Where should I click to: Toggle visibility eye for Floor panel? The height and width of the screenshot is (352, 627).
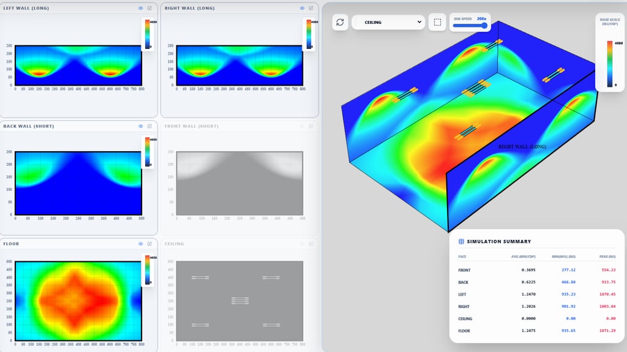pyautogui.click(x=141, y=244)
